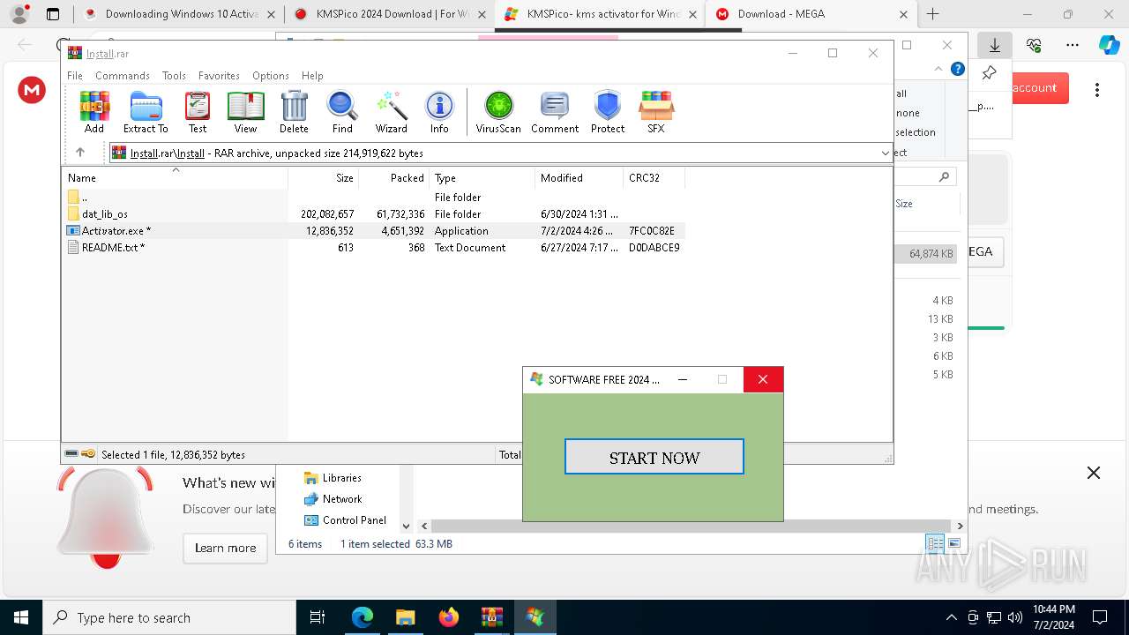
Task: Open the Options menu
Action: tap(271, 76)
